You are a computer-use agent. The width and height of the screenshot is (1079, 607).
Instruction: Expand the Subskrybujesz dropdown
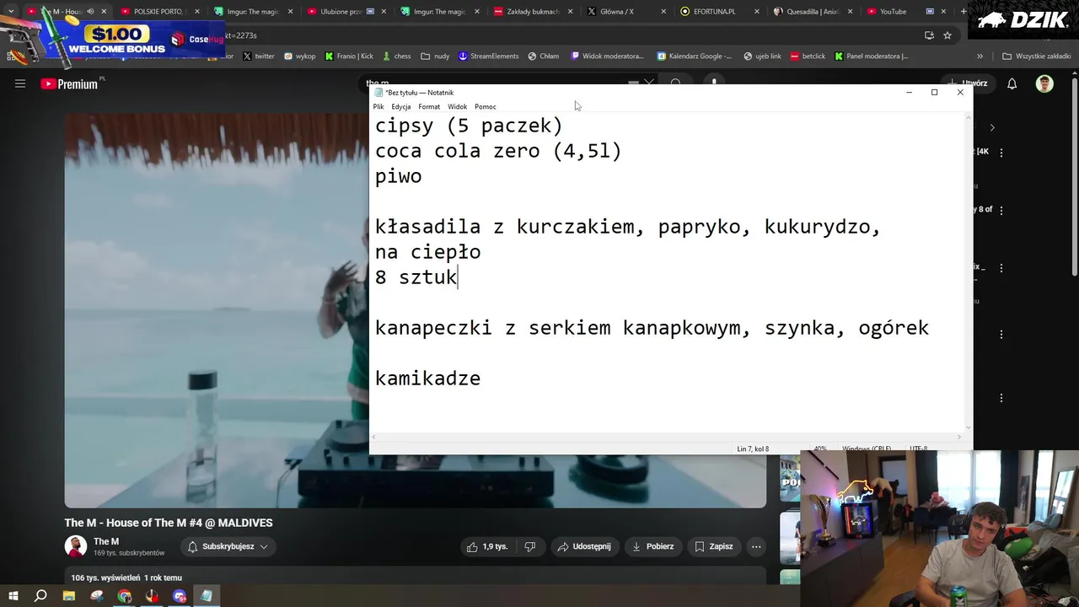228,546
